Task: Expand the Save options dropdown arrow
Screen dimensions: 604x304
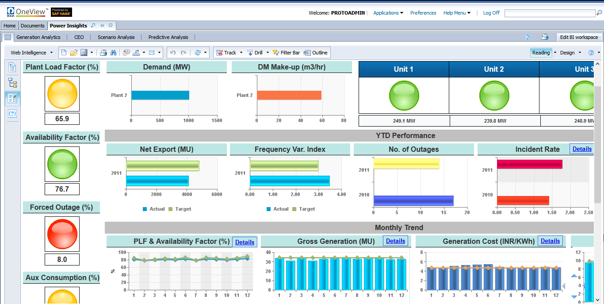Action: click(x=92, y=53)
